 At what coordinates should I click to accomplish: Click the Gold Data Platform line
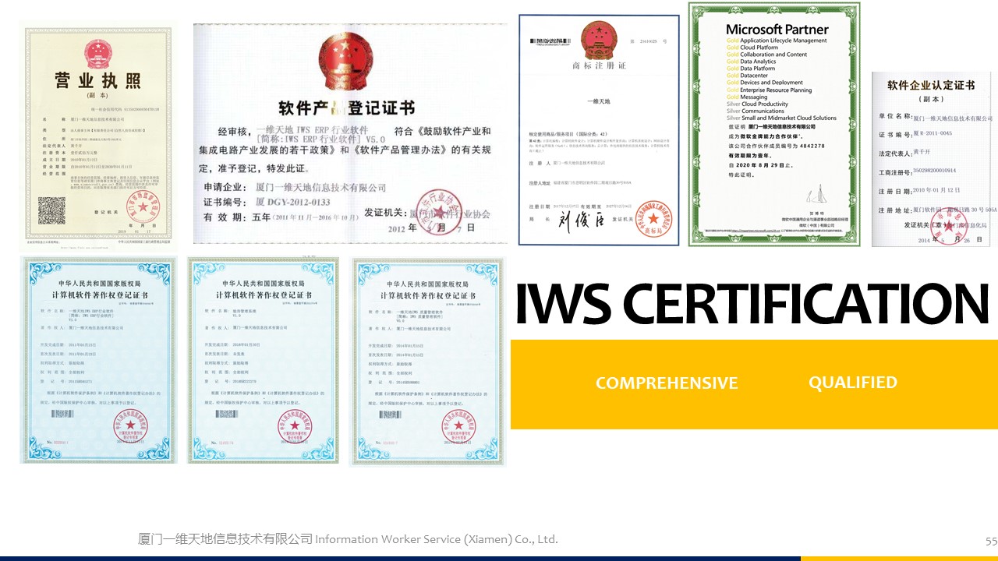point(751,69)
